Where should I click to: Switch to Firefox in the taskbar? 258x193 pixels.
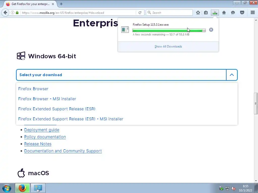pos(22,188)
